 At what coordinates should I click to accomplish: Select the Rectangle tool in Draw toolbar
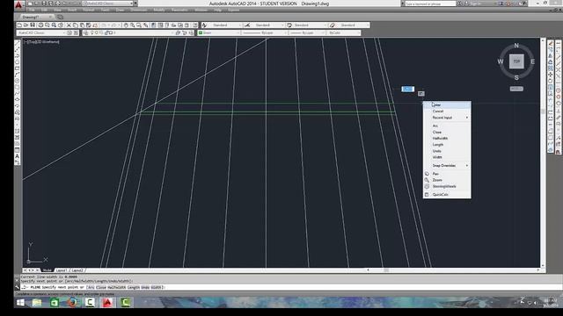coord(17,68)
